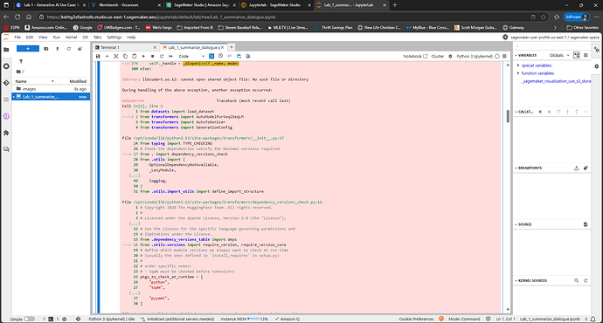Save the notebook with the disk icon
This screenshot has width=603, height=323.
click(98, 56)
